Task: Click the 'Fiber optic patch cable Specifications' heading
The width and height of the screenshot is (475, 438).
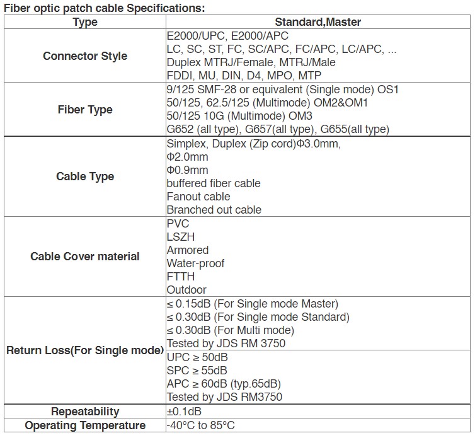Action: click(104, 8)
